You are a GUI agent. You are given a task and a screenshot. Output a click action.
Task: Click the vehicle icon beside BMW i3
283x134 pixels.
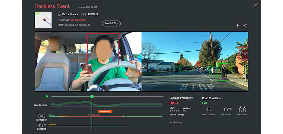(84, 14)
